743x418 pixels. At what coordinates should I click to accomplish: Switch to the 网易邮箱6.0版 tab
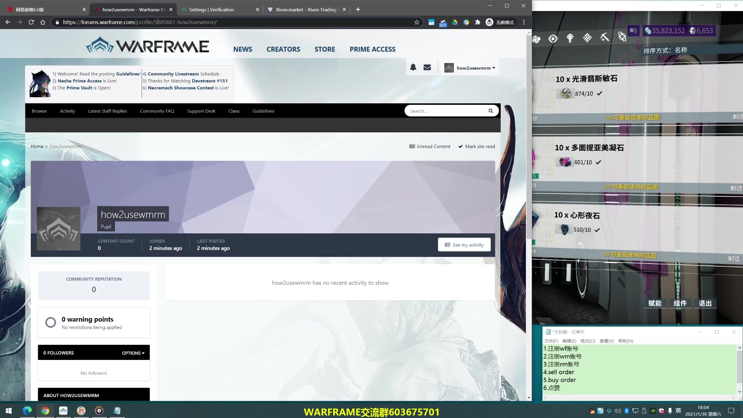46,9
